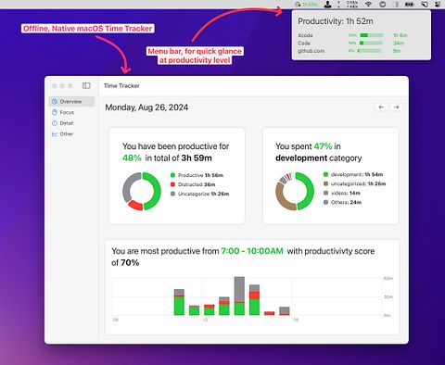Screen dimensions: 445x365
Task: Click the brown uncategorized legend swatch
Action: (325, 183)
